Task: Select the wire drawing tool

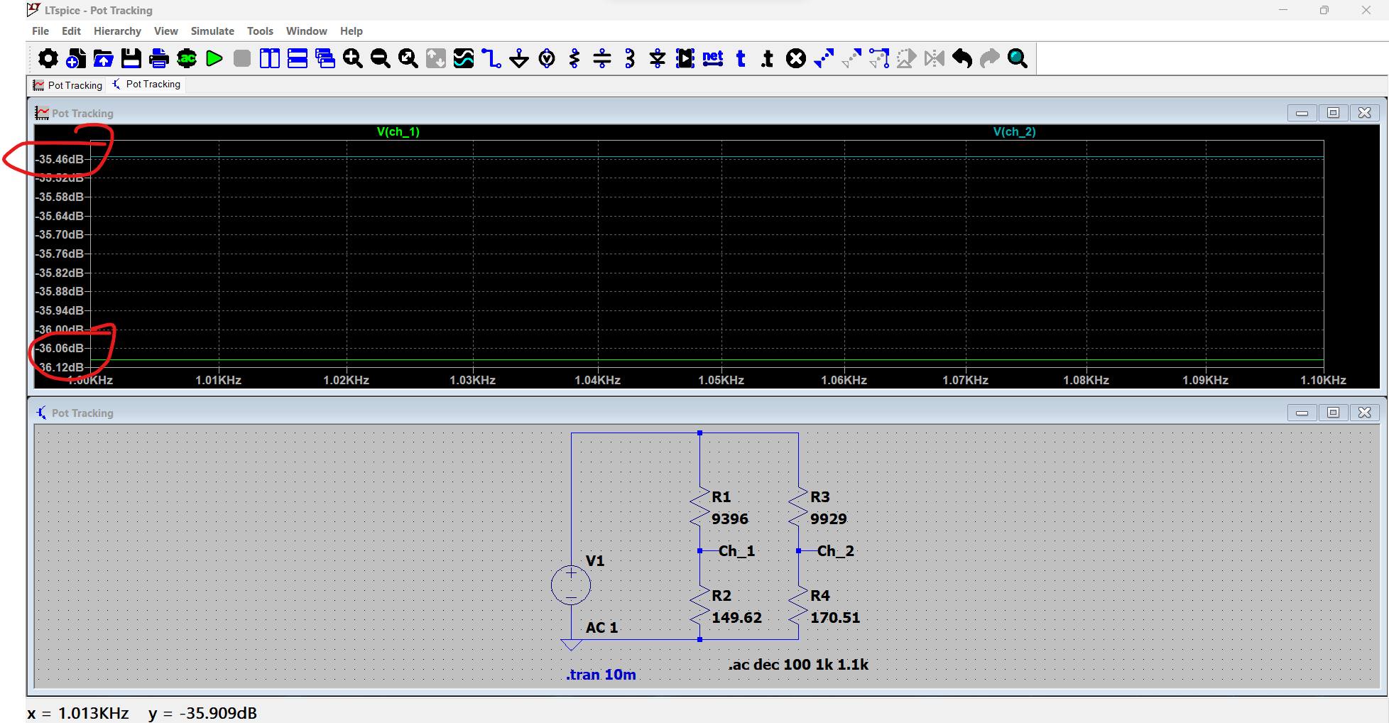Action: pos(491,58)
